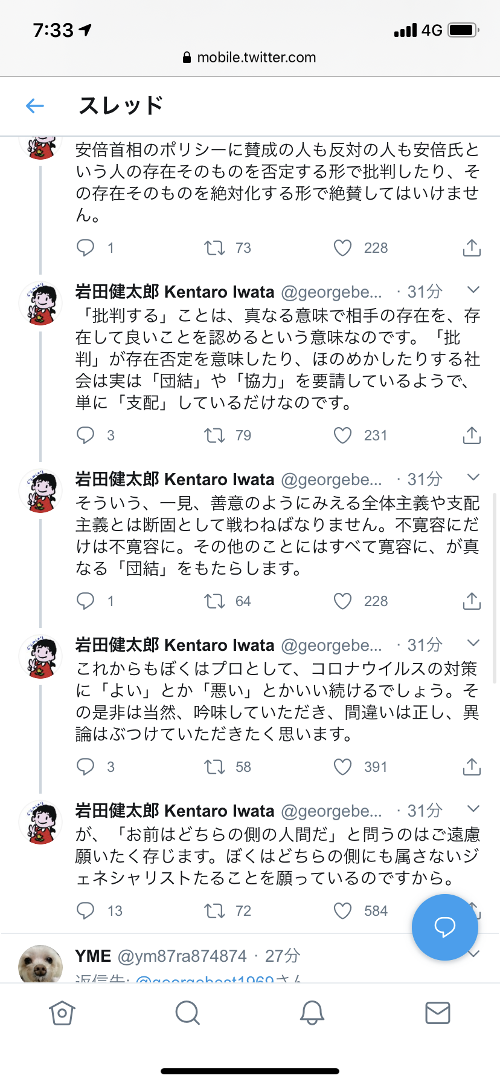Open the blue compose reply button

click(x=444, y=927)
